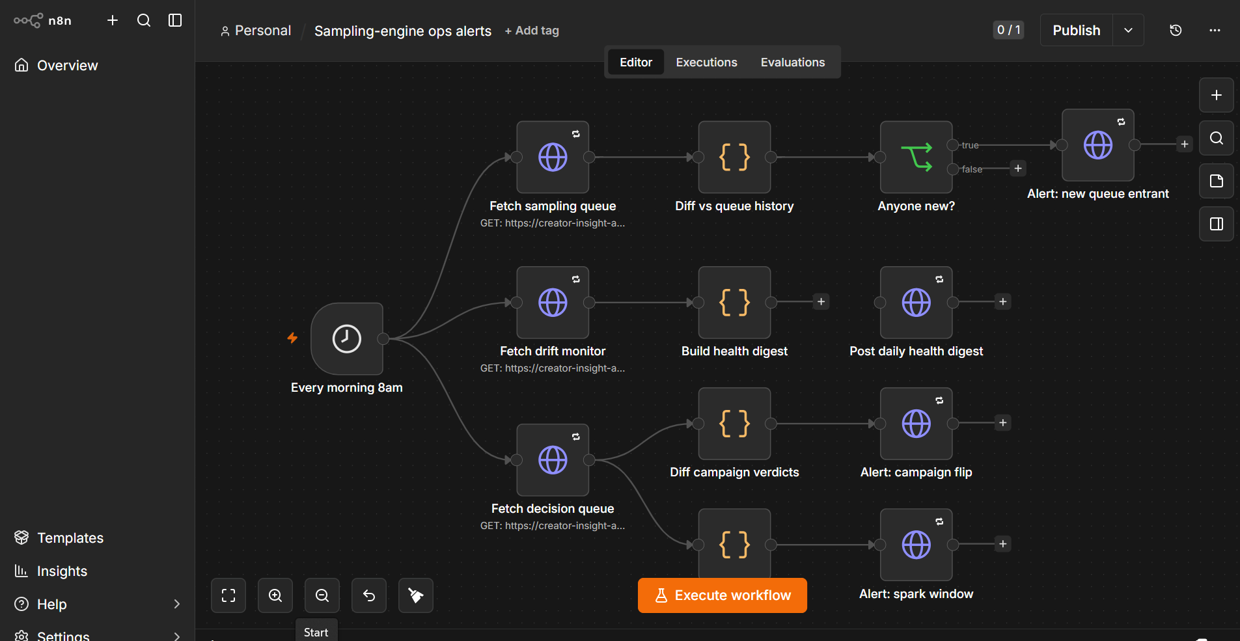Expand the Help submenu
The width and height of the screenshot is (1240, 641).
tap(176, 604)
